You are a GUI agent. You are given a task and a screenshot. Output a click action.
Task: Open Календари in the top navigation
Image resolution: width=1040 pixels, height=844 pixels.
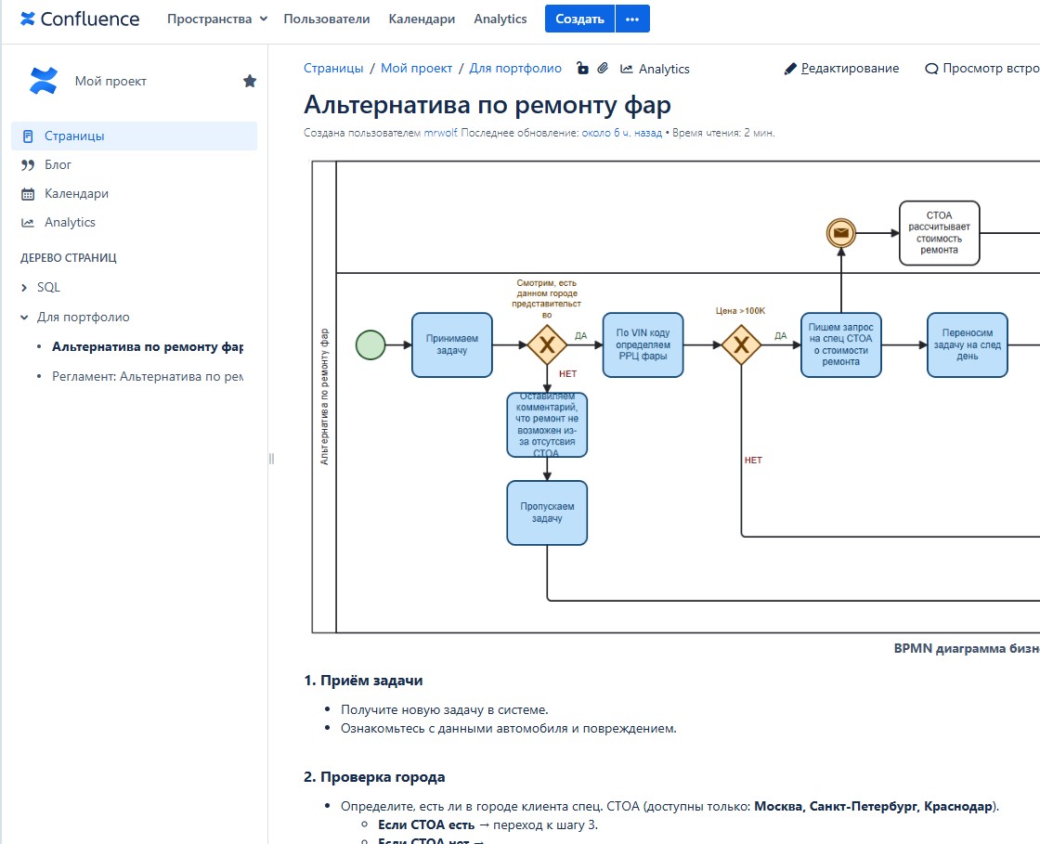coord(422,19)
